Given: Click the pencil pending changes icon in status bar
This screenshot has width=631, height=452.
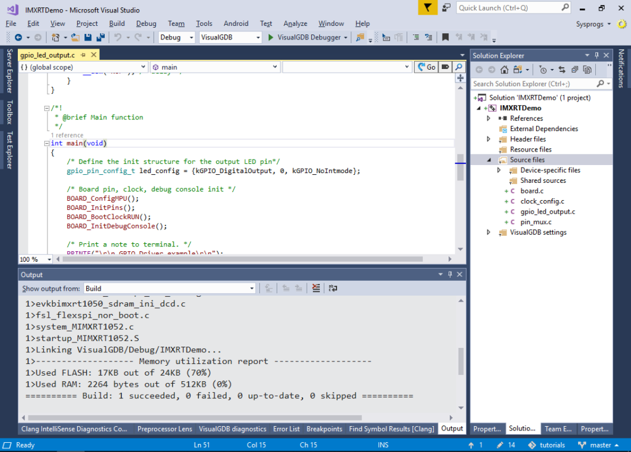Looking at the screenshot, I should coord(500,445).
